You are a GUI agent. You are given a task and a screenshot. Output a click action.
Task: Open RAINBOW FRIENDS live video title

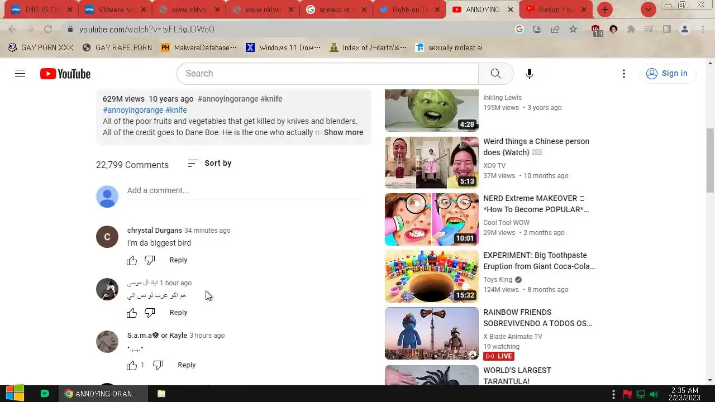tap(537, 318)
